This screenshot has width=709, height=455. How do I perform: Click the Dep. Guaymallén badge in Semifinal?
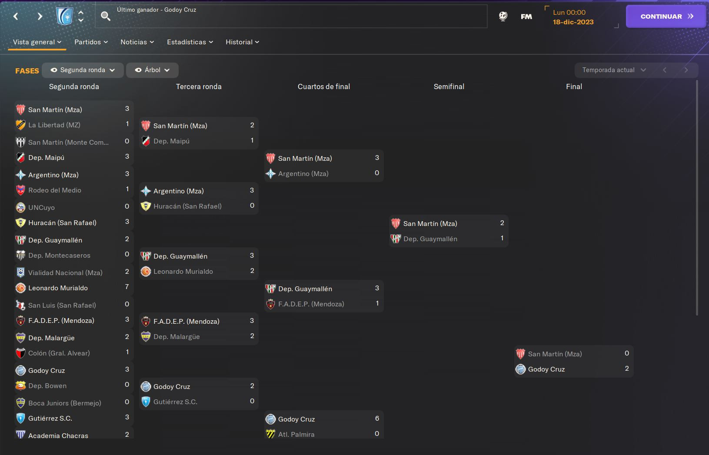point(396,239)
